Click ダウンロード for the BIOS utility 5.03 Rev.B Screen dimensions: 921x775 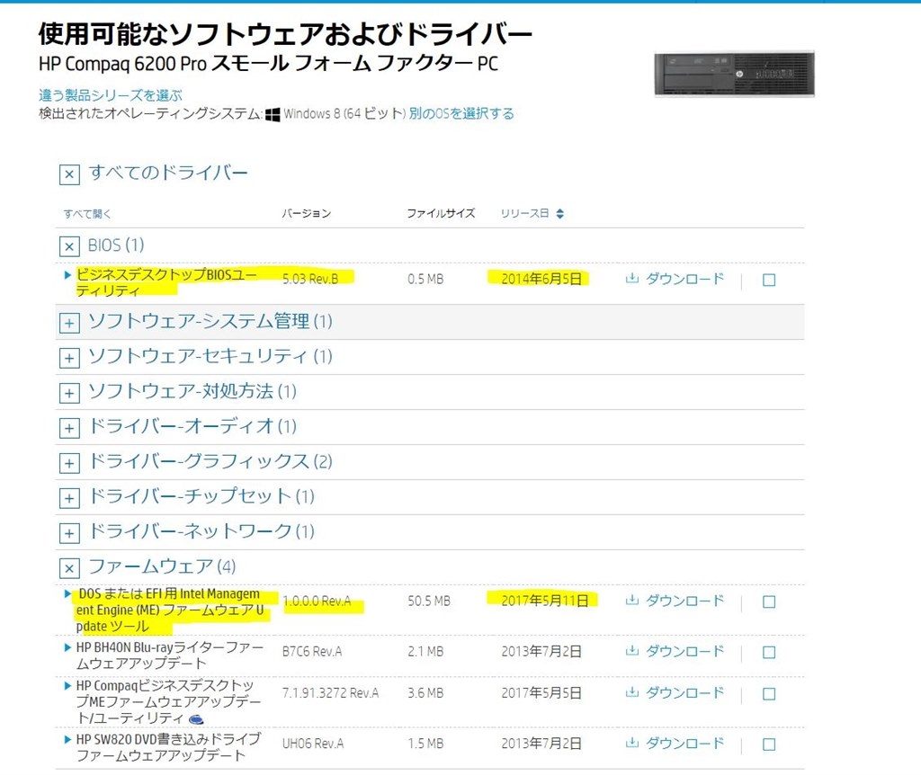point(684,279)
